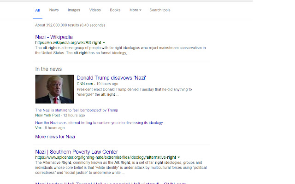This screenshot has height=184, width=295.
Task: Expand arrow next to splcenter.org URL
Action: pos(179,157)
